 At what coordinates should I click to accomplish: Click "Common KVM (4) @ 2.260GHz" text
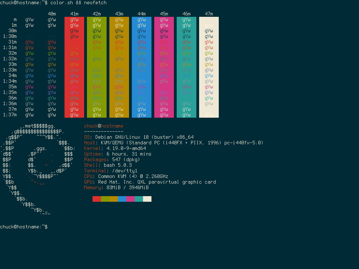[x=133, y=177]
